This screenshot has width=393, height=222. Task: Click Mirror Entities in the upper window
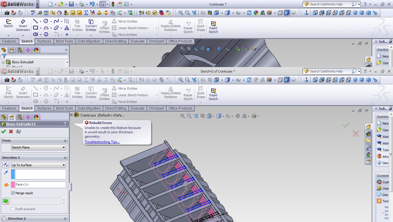pos(125,21)
